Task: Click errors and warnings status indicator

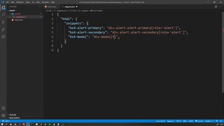Action: pyautogui.click(x=6, y=121)
